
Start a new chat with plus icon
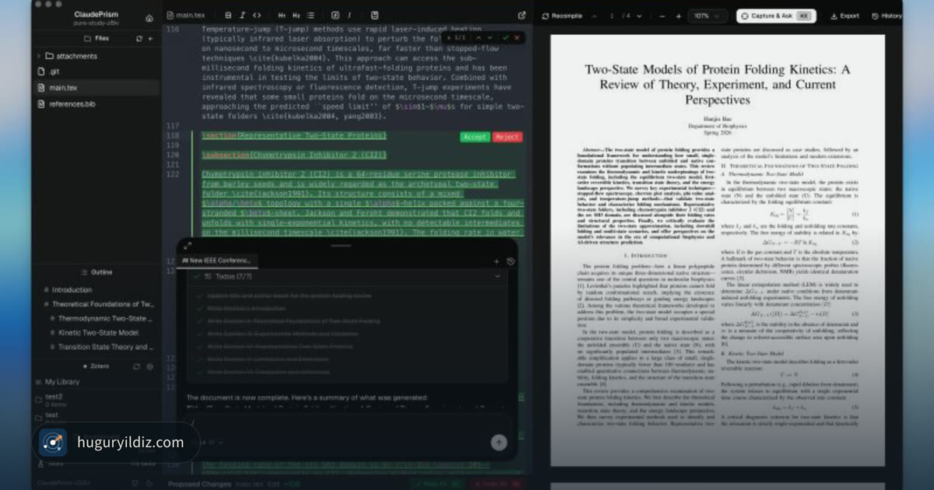(497, 262)
